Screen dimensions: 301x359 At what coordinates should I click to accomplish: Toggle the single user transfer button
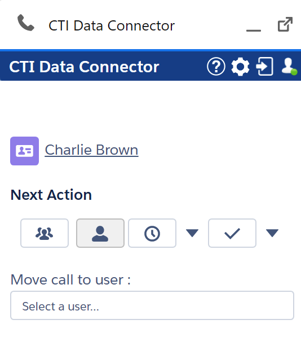(x=100, y=233)
